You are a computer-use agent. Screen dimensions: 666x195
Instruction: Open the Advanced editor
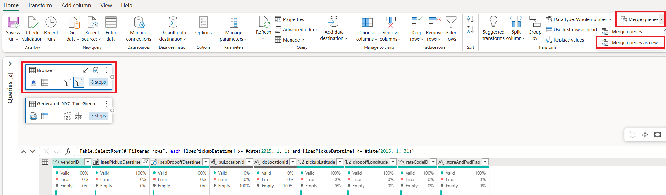(x=297, y=30)
